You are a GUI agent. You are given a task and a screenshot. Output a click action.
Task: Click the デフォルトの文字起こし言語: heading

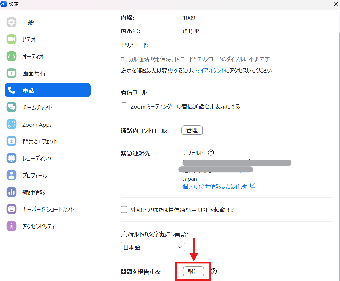154,234
